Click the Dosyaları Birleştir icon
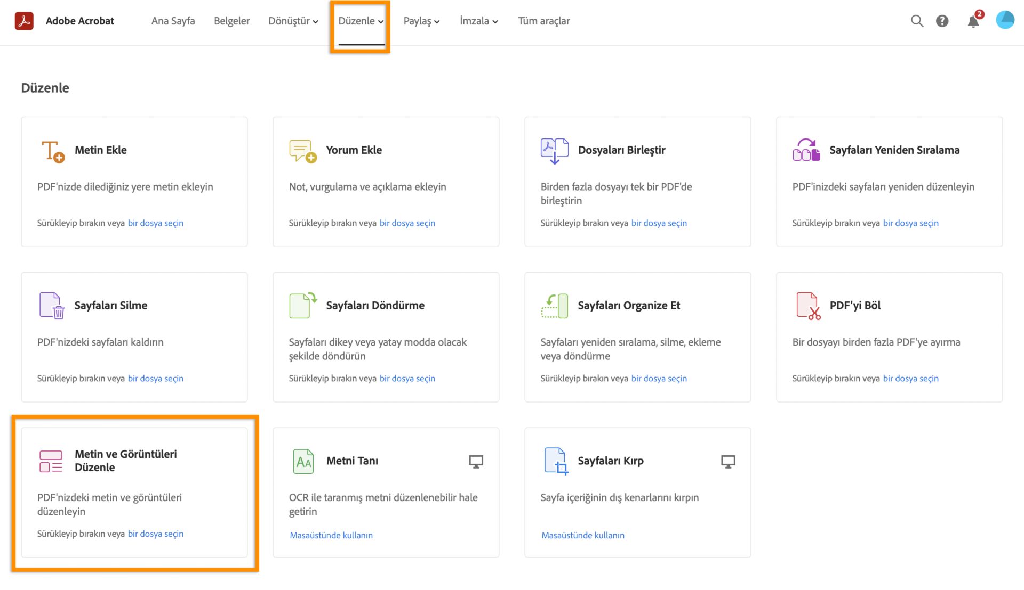 click(x=555, y=151)
